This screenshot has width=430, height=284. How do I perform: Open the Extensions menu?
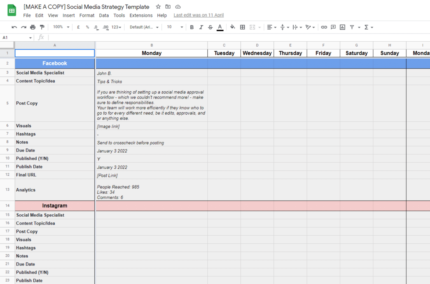(141, 15)
